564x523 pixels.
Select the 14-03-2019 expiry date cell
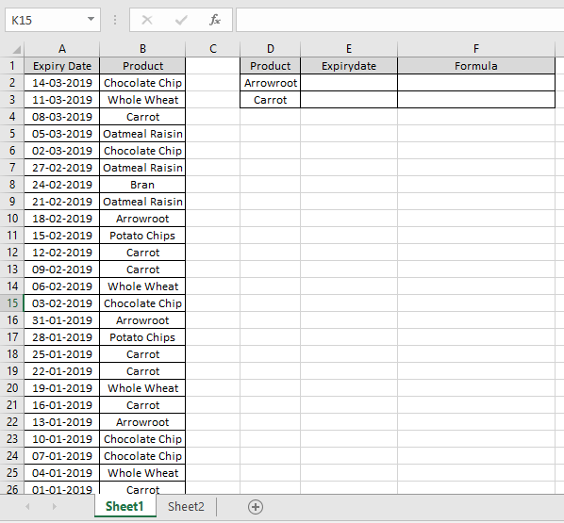tap(62, 83)
